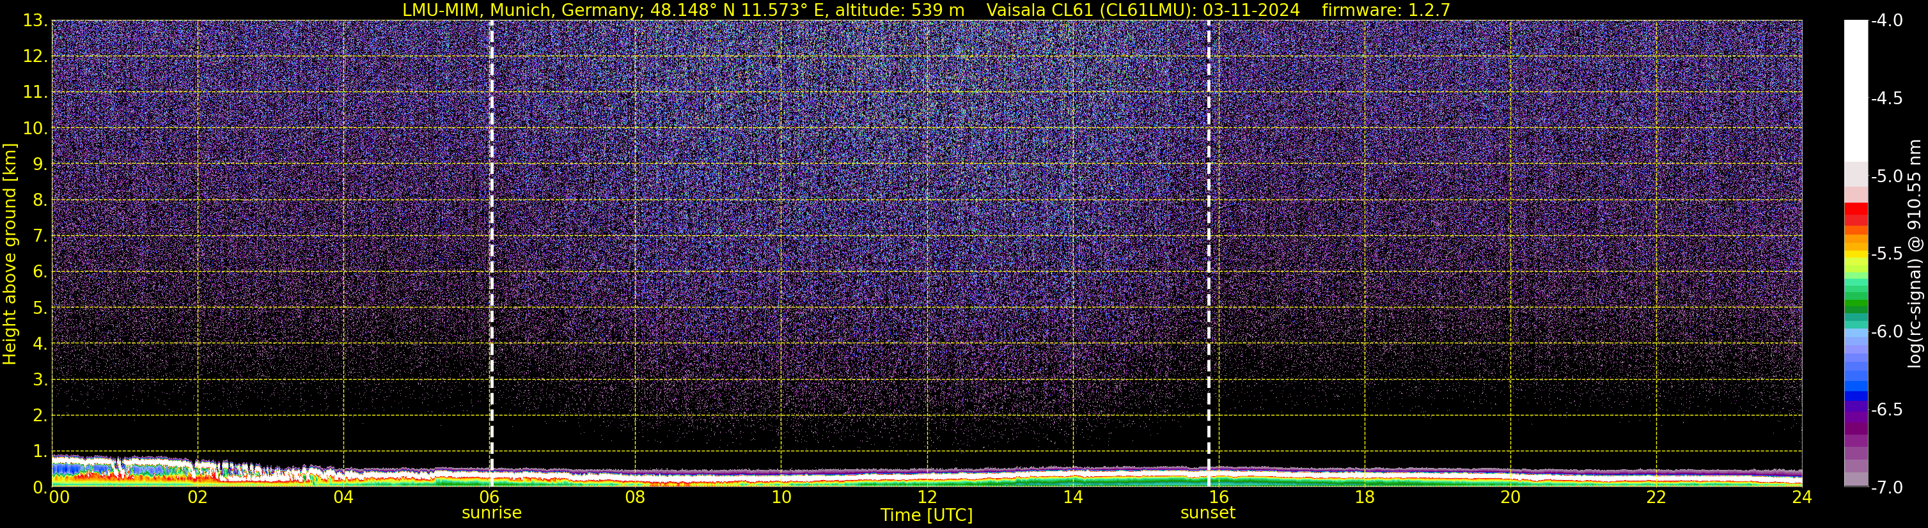Click the 13 km label on the height axis
This screenshot has width=1928, height=528.
34,21
